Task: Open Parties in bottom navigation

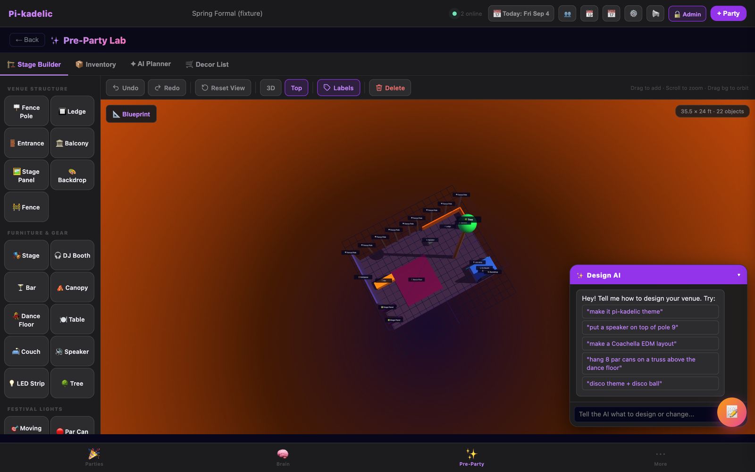Action: pyautogui.click(x=94, y=457)
